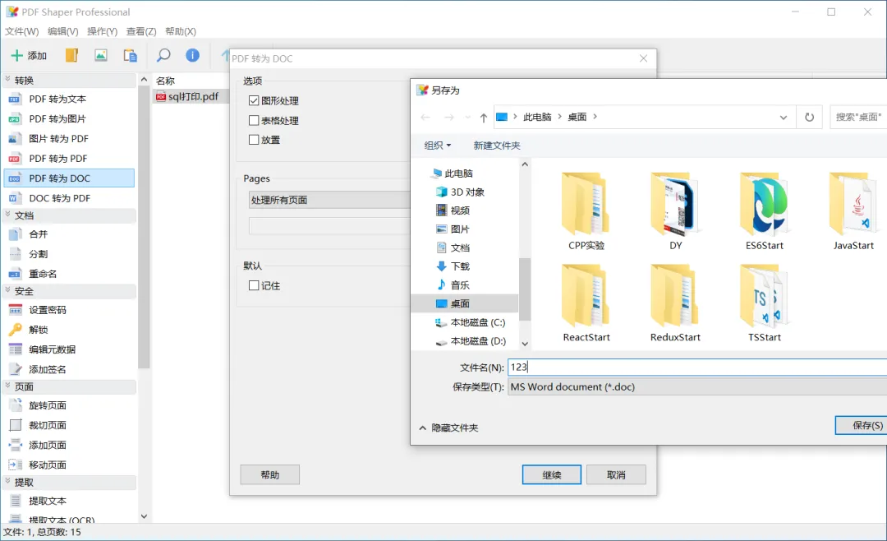
Task: Click the 文件名 input field
Action: [697, 367]
